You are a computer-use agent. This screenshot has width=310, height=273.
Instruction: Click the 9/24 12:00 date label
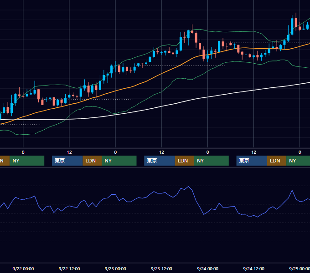pyautogui.click(x=253, y=268)
